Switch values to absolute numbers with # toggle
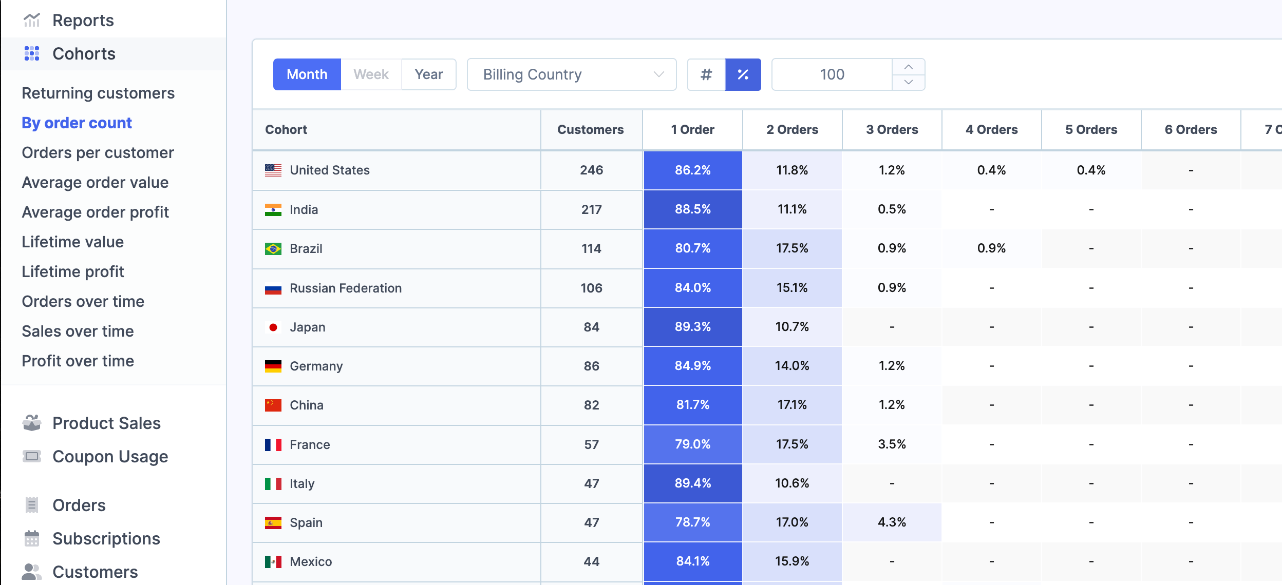This screenshot has height=585, width=1282. [706, 74]
